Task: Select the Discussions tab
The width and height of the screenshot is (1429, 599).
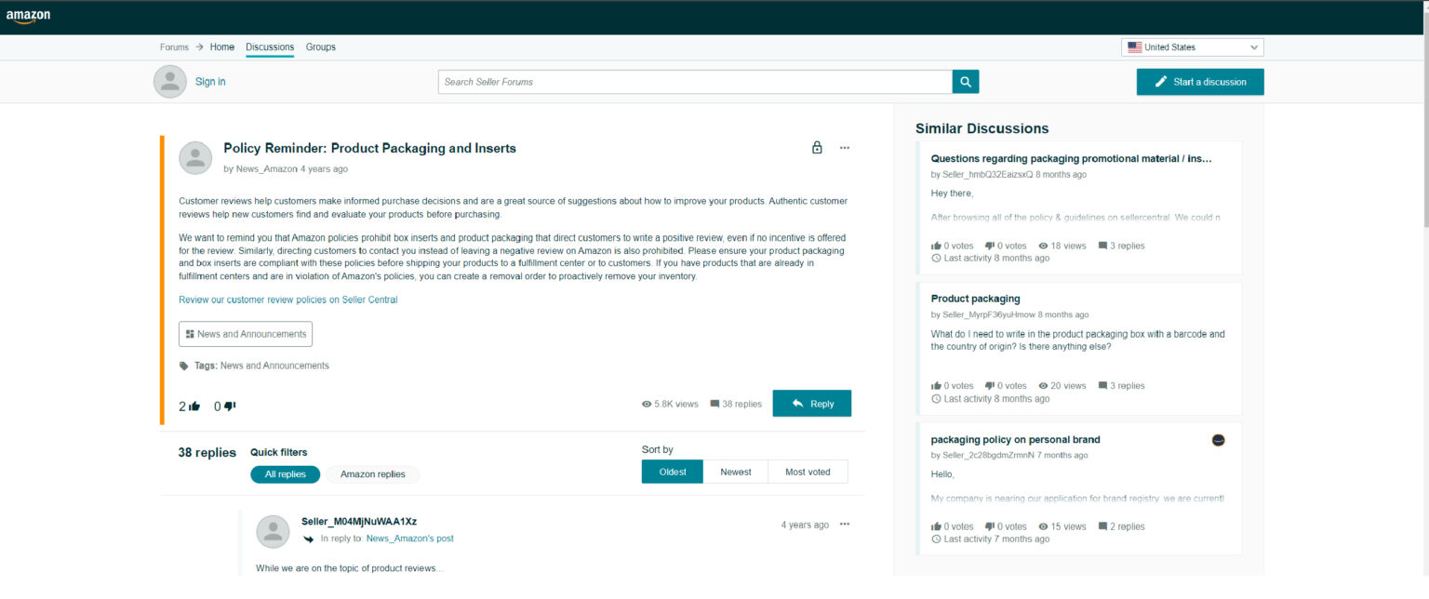Action: (269, 47)
